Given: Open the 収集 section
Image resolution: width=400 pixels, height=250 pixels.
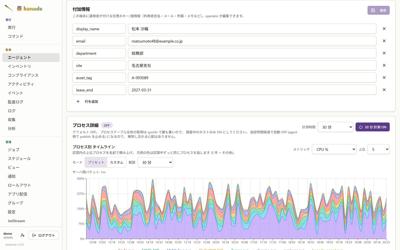Looking at the screenshot, I should pyautogui.click(x=31, y=120).
